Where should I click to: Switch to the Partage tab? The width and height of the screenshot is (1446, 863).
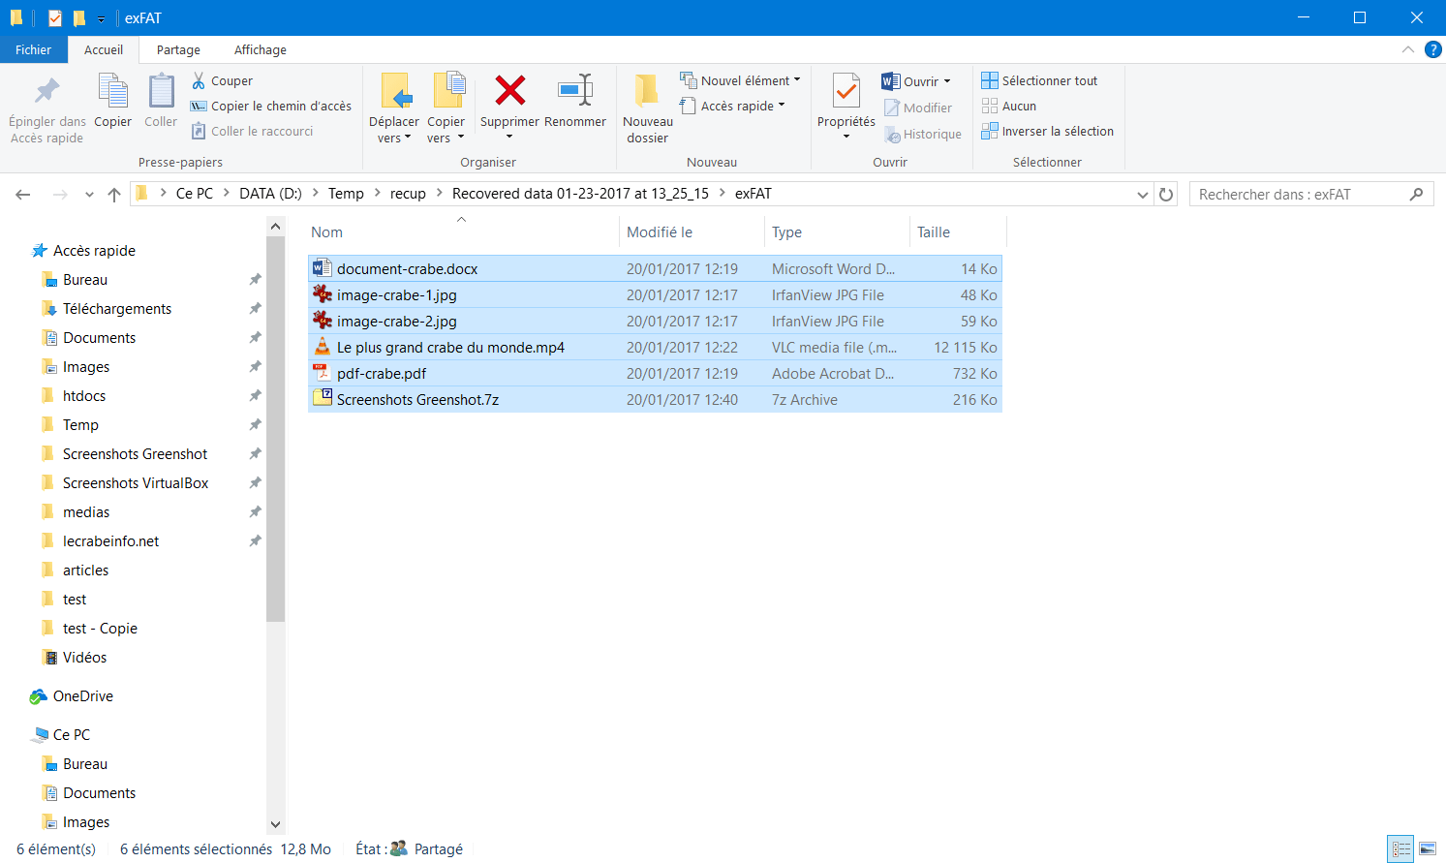click(178, 50)
